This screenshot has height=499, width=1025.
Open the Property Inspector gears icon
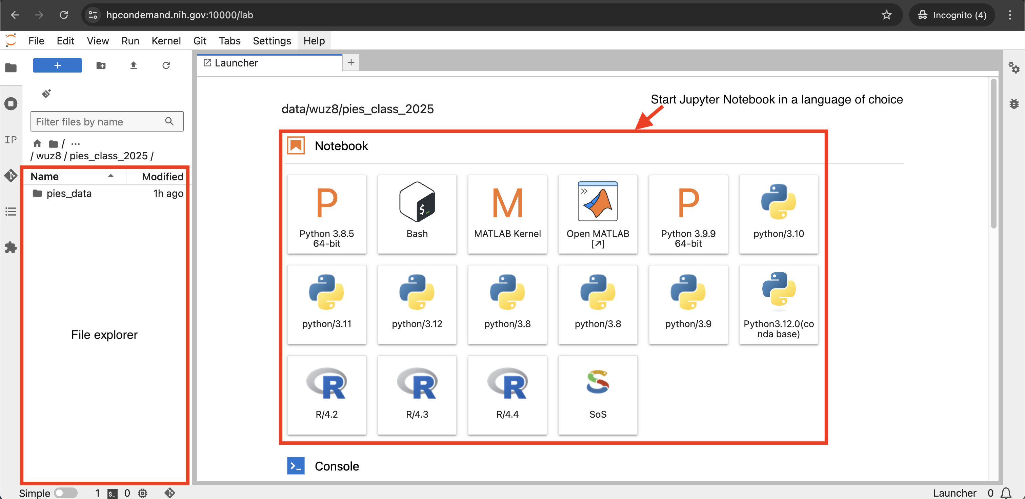pos(1013,68)
